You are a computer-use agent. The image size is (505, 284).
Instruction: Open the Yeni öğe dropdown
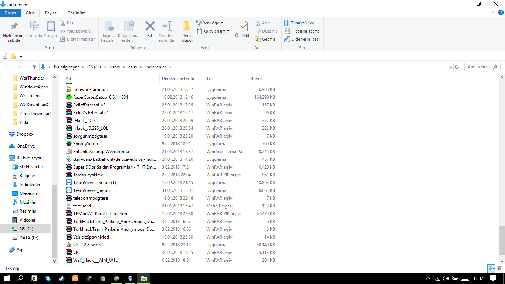pos(210,23)
